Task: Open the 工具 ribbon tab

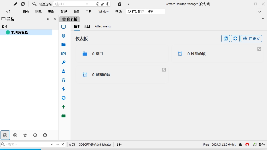Action: pyautogui.click(x=89, y=11)
